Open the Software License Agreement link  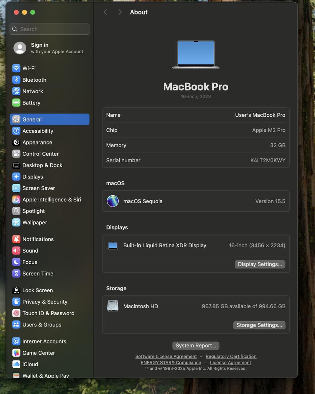coord(166,356)
